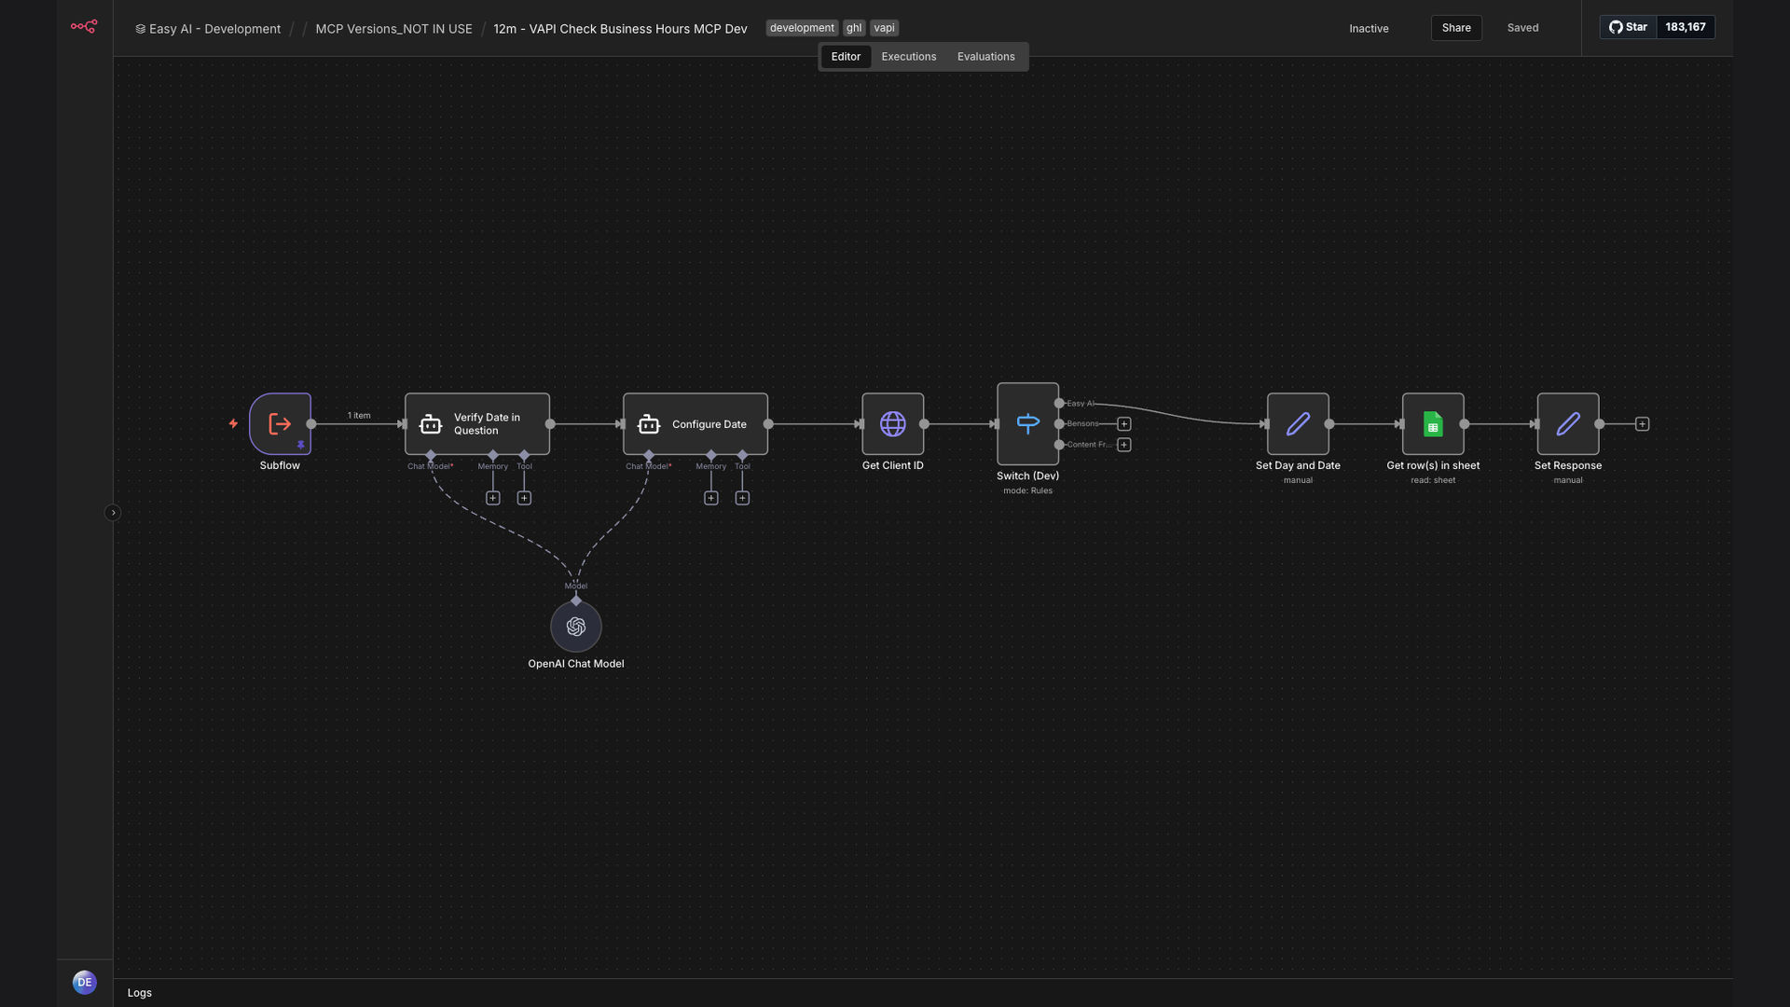Open the Set Day and Date node
Image resolution: width=1790 pixels, height=1007 pixels.
point(1298,424)
